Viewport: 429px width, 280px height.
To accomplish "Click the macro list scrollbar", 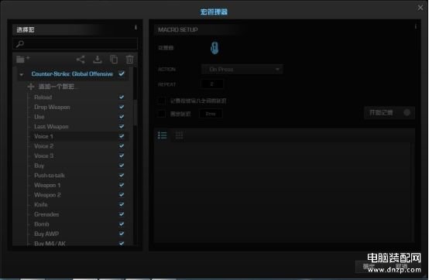I will coord(136,113).
